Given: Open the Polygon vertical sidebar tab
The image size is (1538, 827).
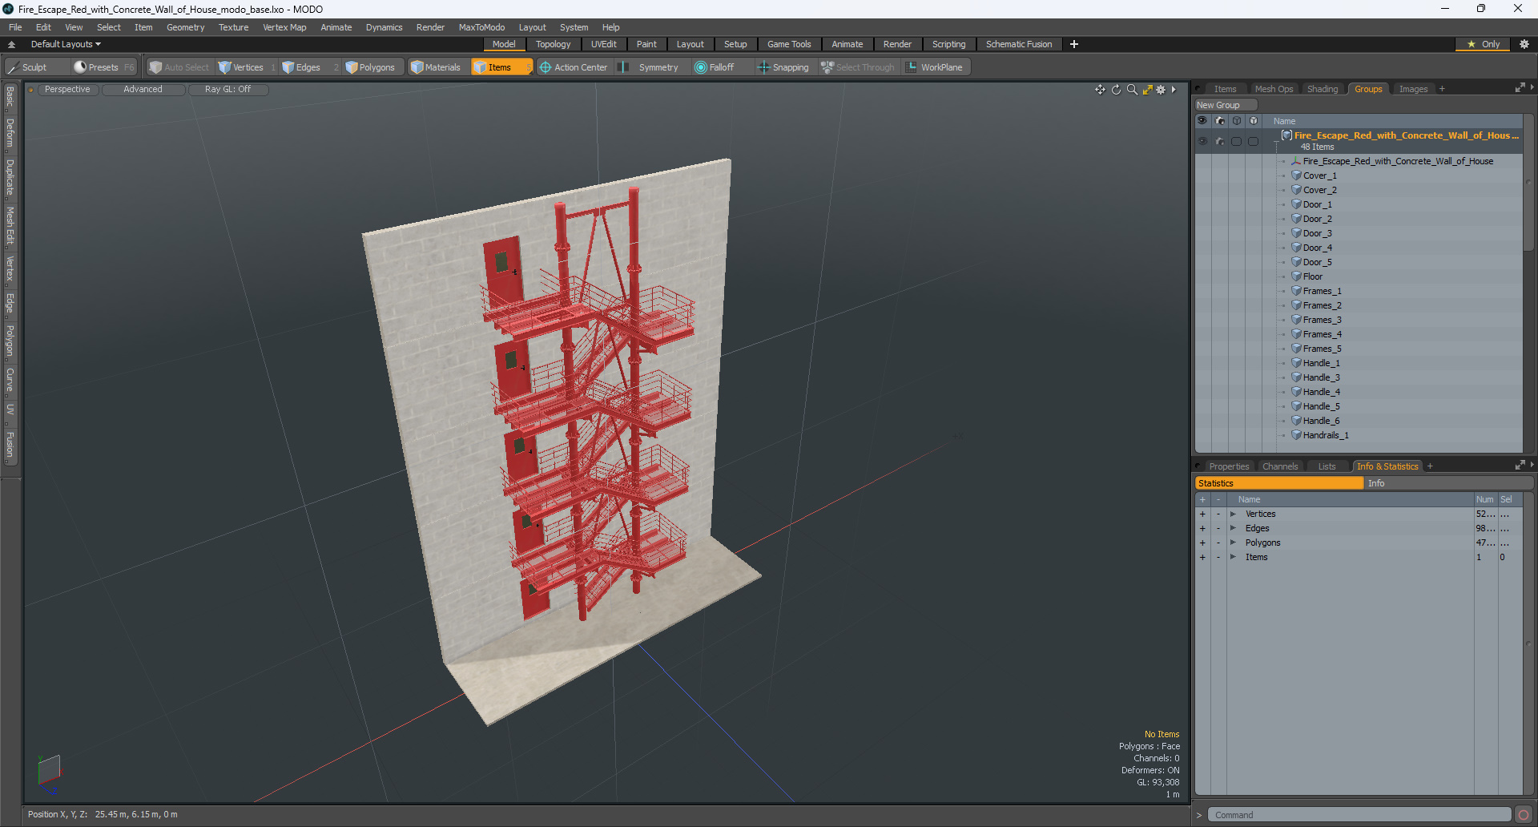Looking at the screenshot, I should [x=10, y=341].
